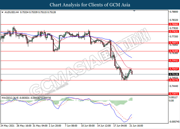The width and height of the screenshot is (180, 129).
Task: Click the 0.74440 price axis label
Action: (x=174, y=86)
